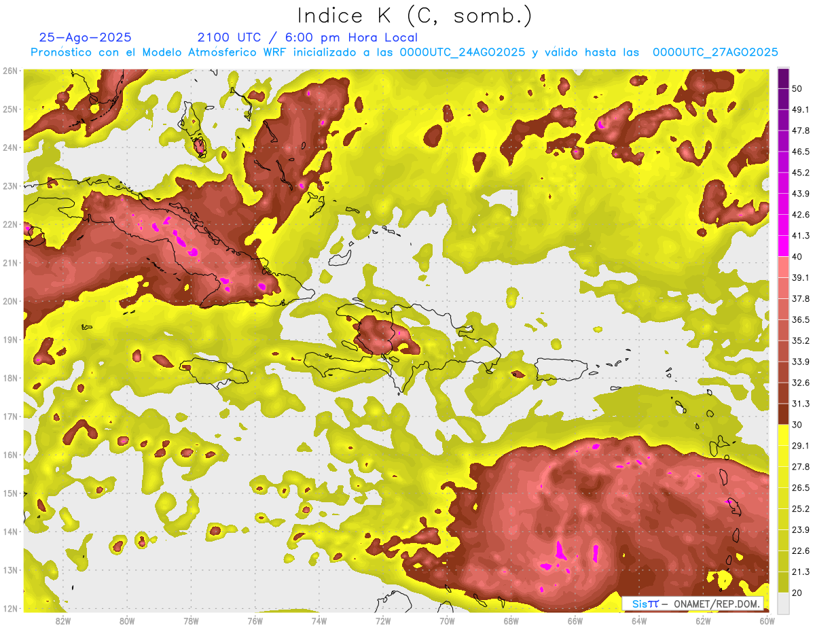
Task: Select the "23N" latitude label
Action: [x=10, y=186]
